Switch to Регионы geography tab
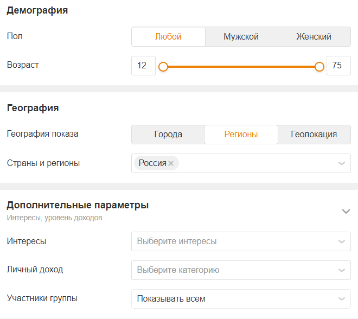Screen dimensions: 358x319 pyautogui.click(x=241, y=135)
